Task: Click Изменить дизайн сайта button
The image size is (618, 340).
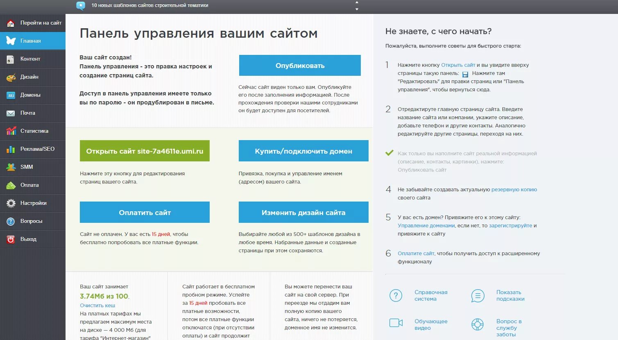Action: pos(303,213)
